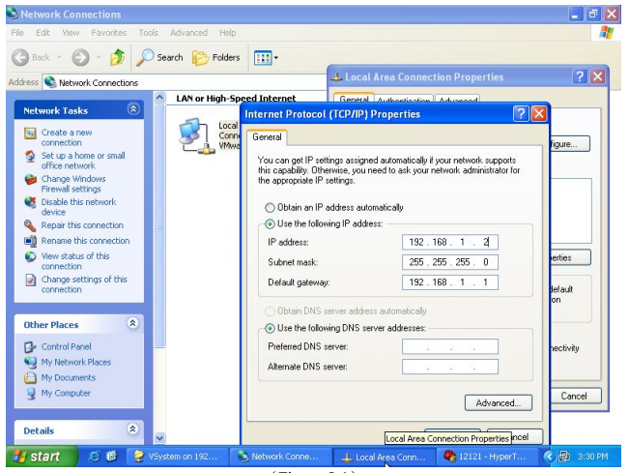Select Use the following IP address

270,223
